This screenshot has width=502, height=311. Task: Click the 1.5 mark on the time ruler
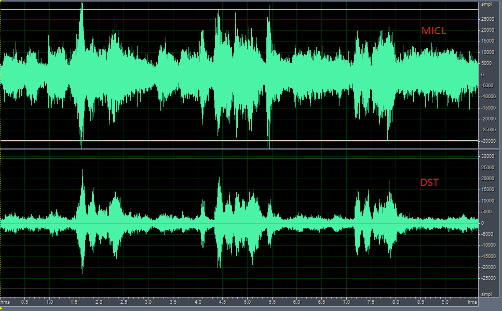coord(74,302)
